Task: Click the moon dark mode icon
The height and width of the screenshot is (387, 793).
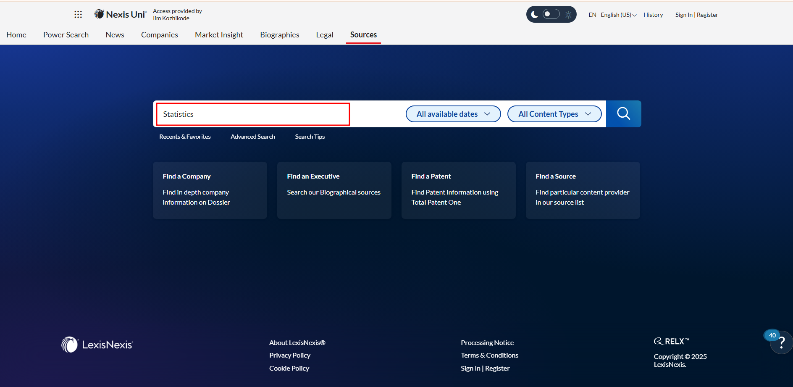Action: coord(534,15)
